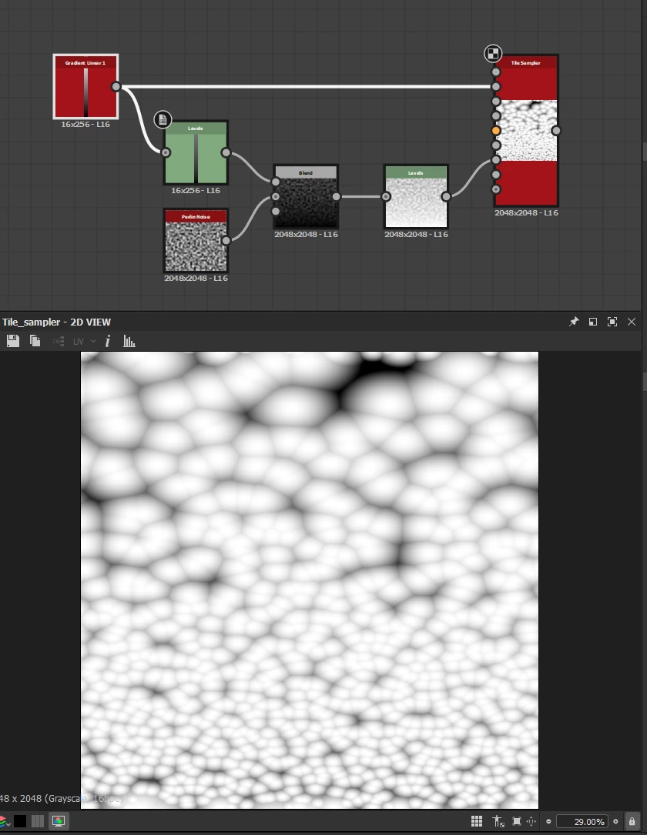
Task: Select the Levels node sized 2048x2048
Action: (416, 196)
